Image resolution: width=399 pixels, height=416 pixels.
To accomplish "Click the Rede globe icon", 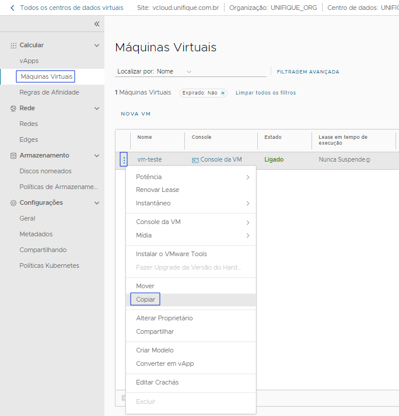I will [13, 109].
